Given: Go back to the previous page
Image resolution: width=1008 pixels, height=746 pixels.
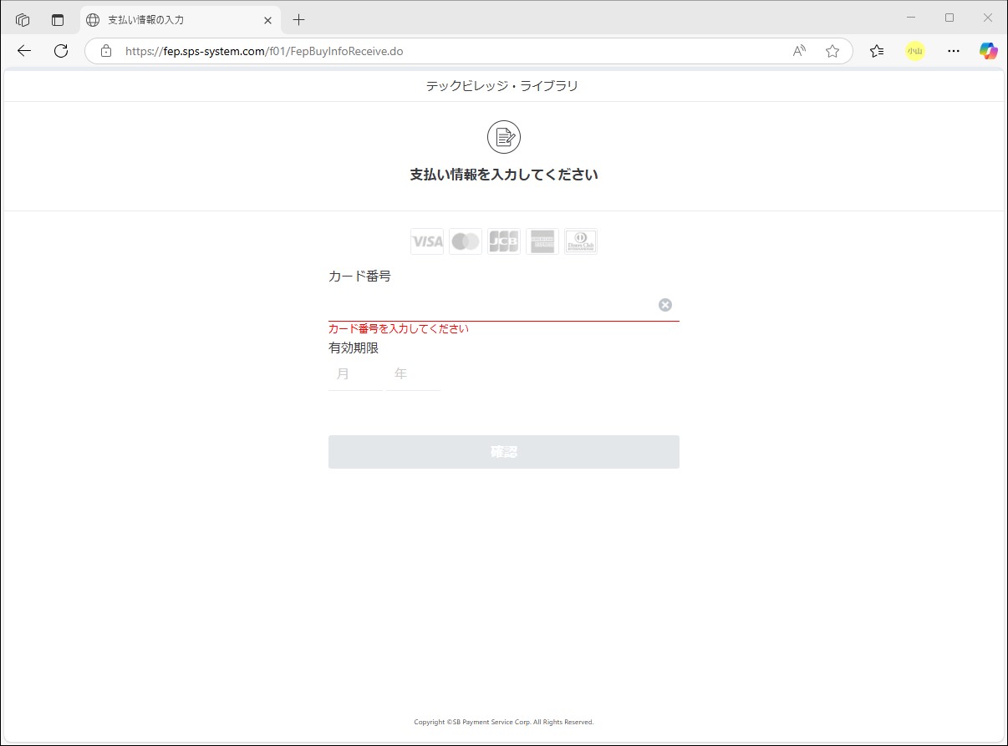Looking at the screenshot, I should point(24,51).
